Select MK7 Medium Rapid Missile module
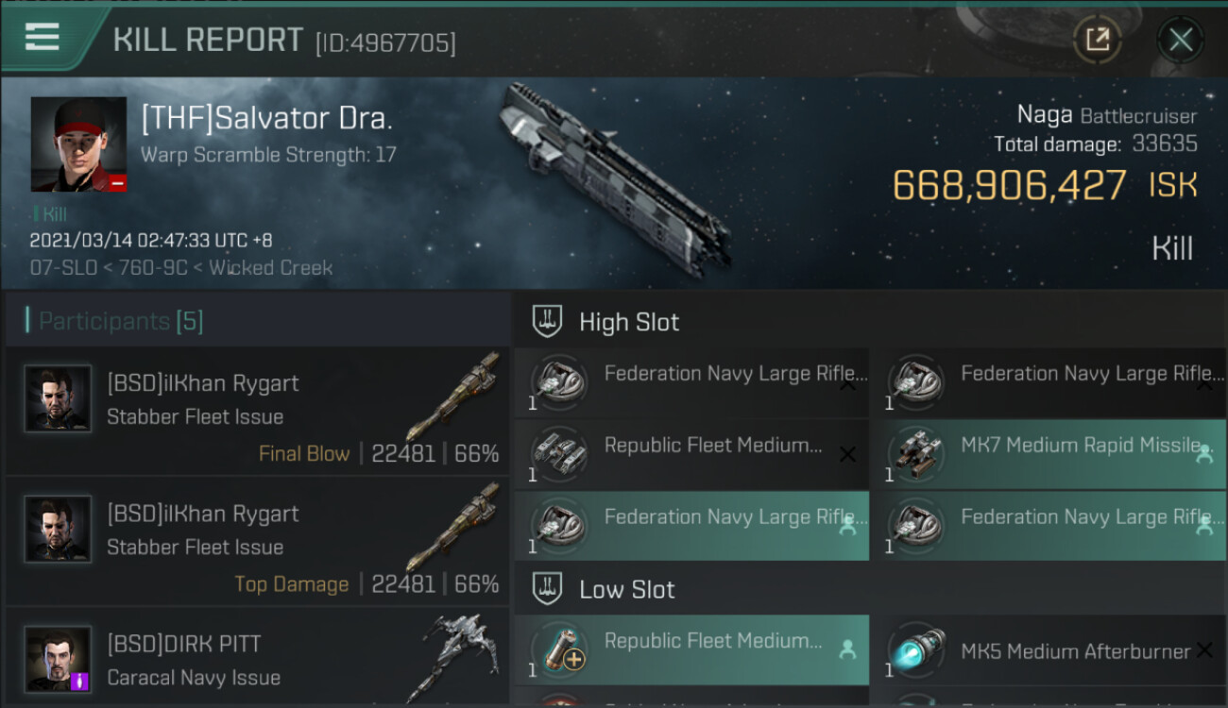This screenshot has width=1228, height=708. [x=1049, y=455]
